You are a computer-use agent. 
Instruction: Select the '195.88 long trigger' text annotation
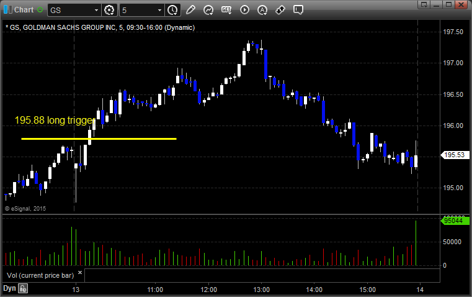coord(55,121)
